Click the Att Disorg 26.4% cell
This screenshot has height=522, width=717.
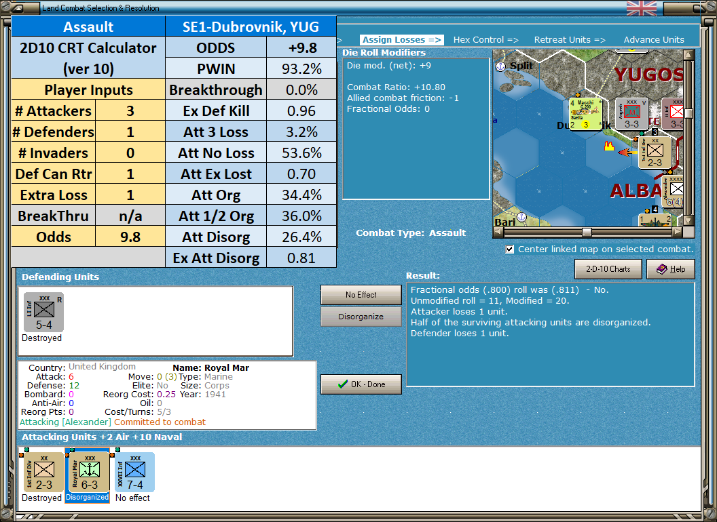301,237
